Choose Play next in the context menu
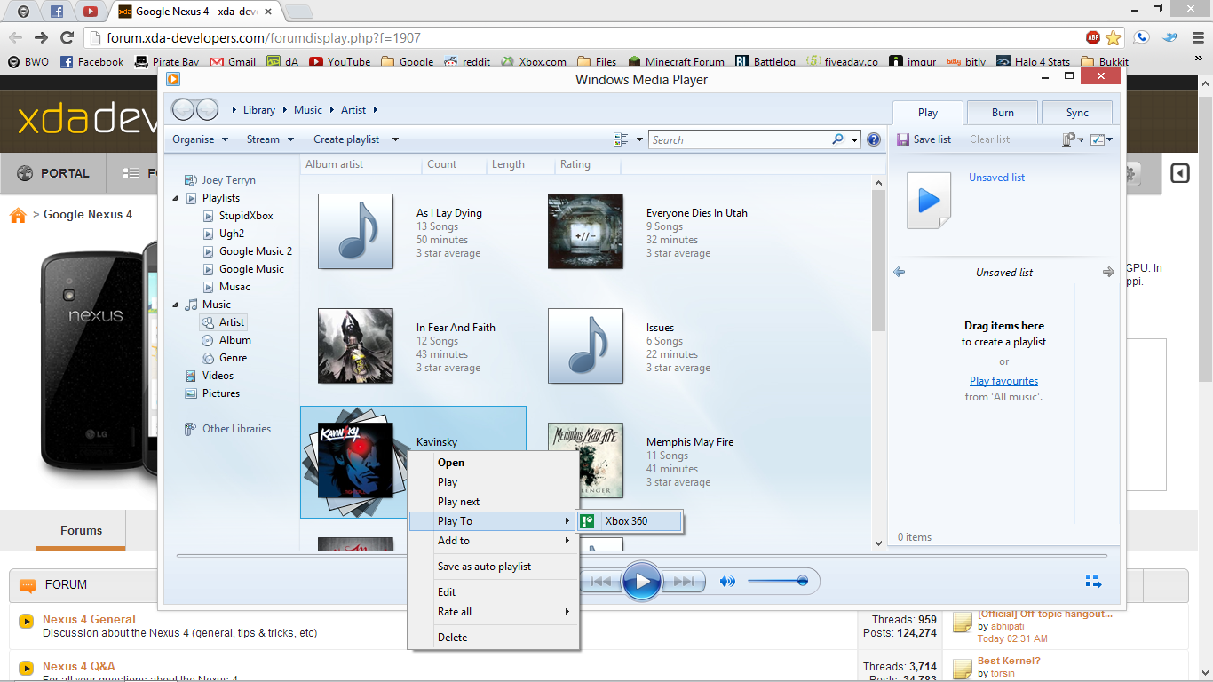Image resolution: width=1213 pixels, height=682 pixels. click(x=493, y=502)
